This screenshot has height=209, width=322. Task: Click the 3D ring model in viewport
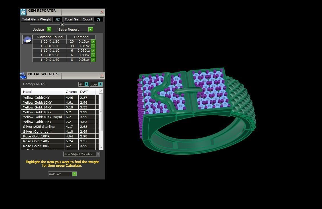pyautogui.click(x=196, y=110)
